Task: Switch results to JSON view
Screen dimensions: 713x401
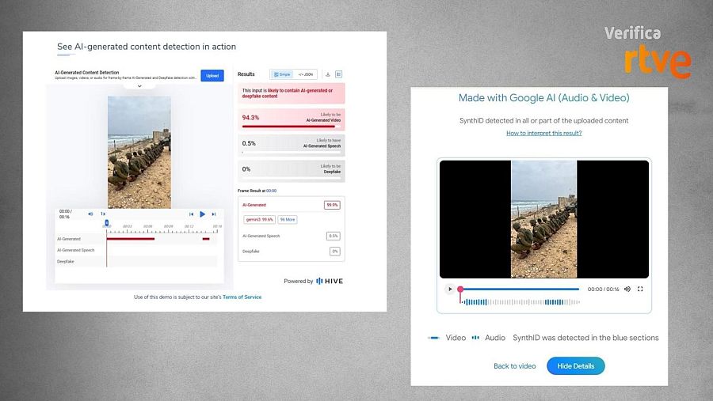Action: pyautogui.click(x=305, y=74)
